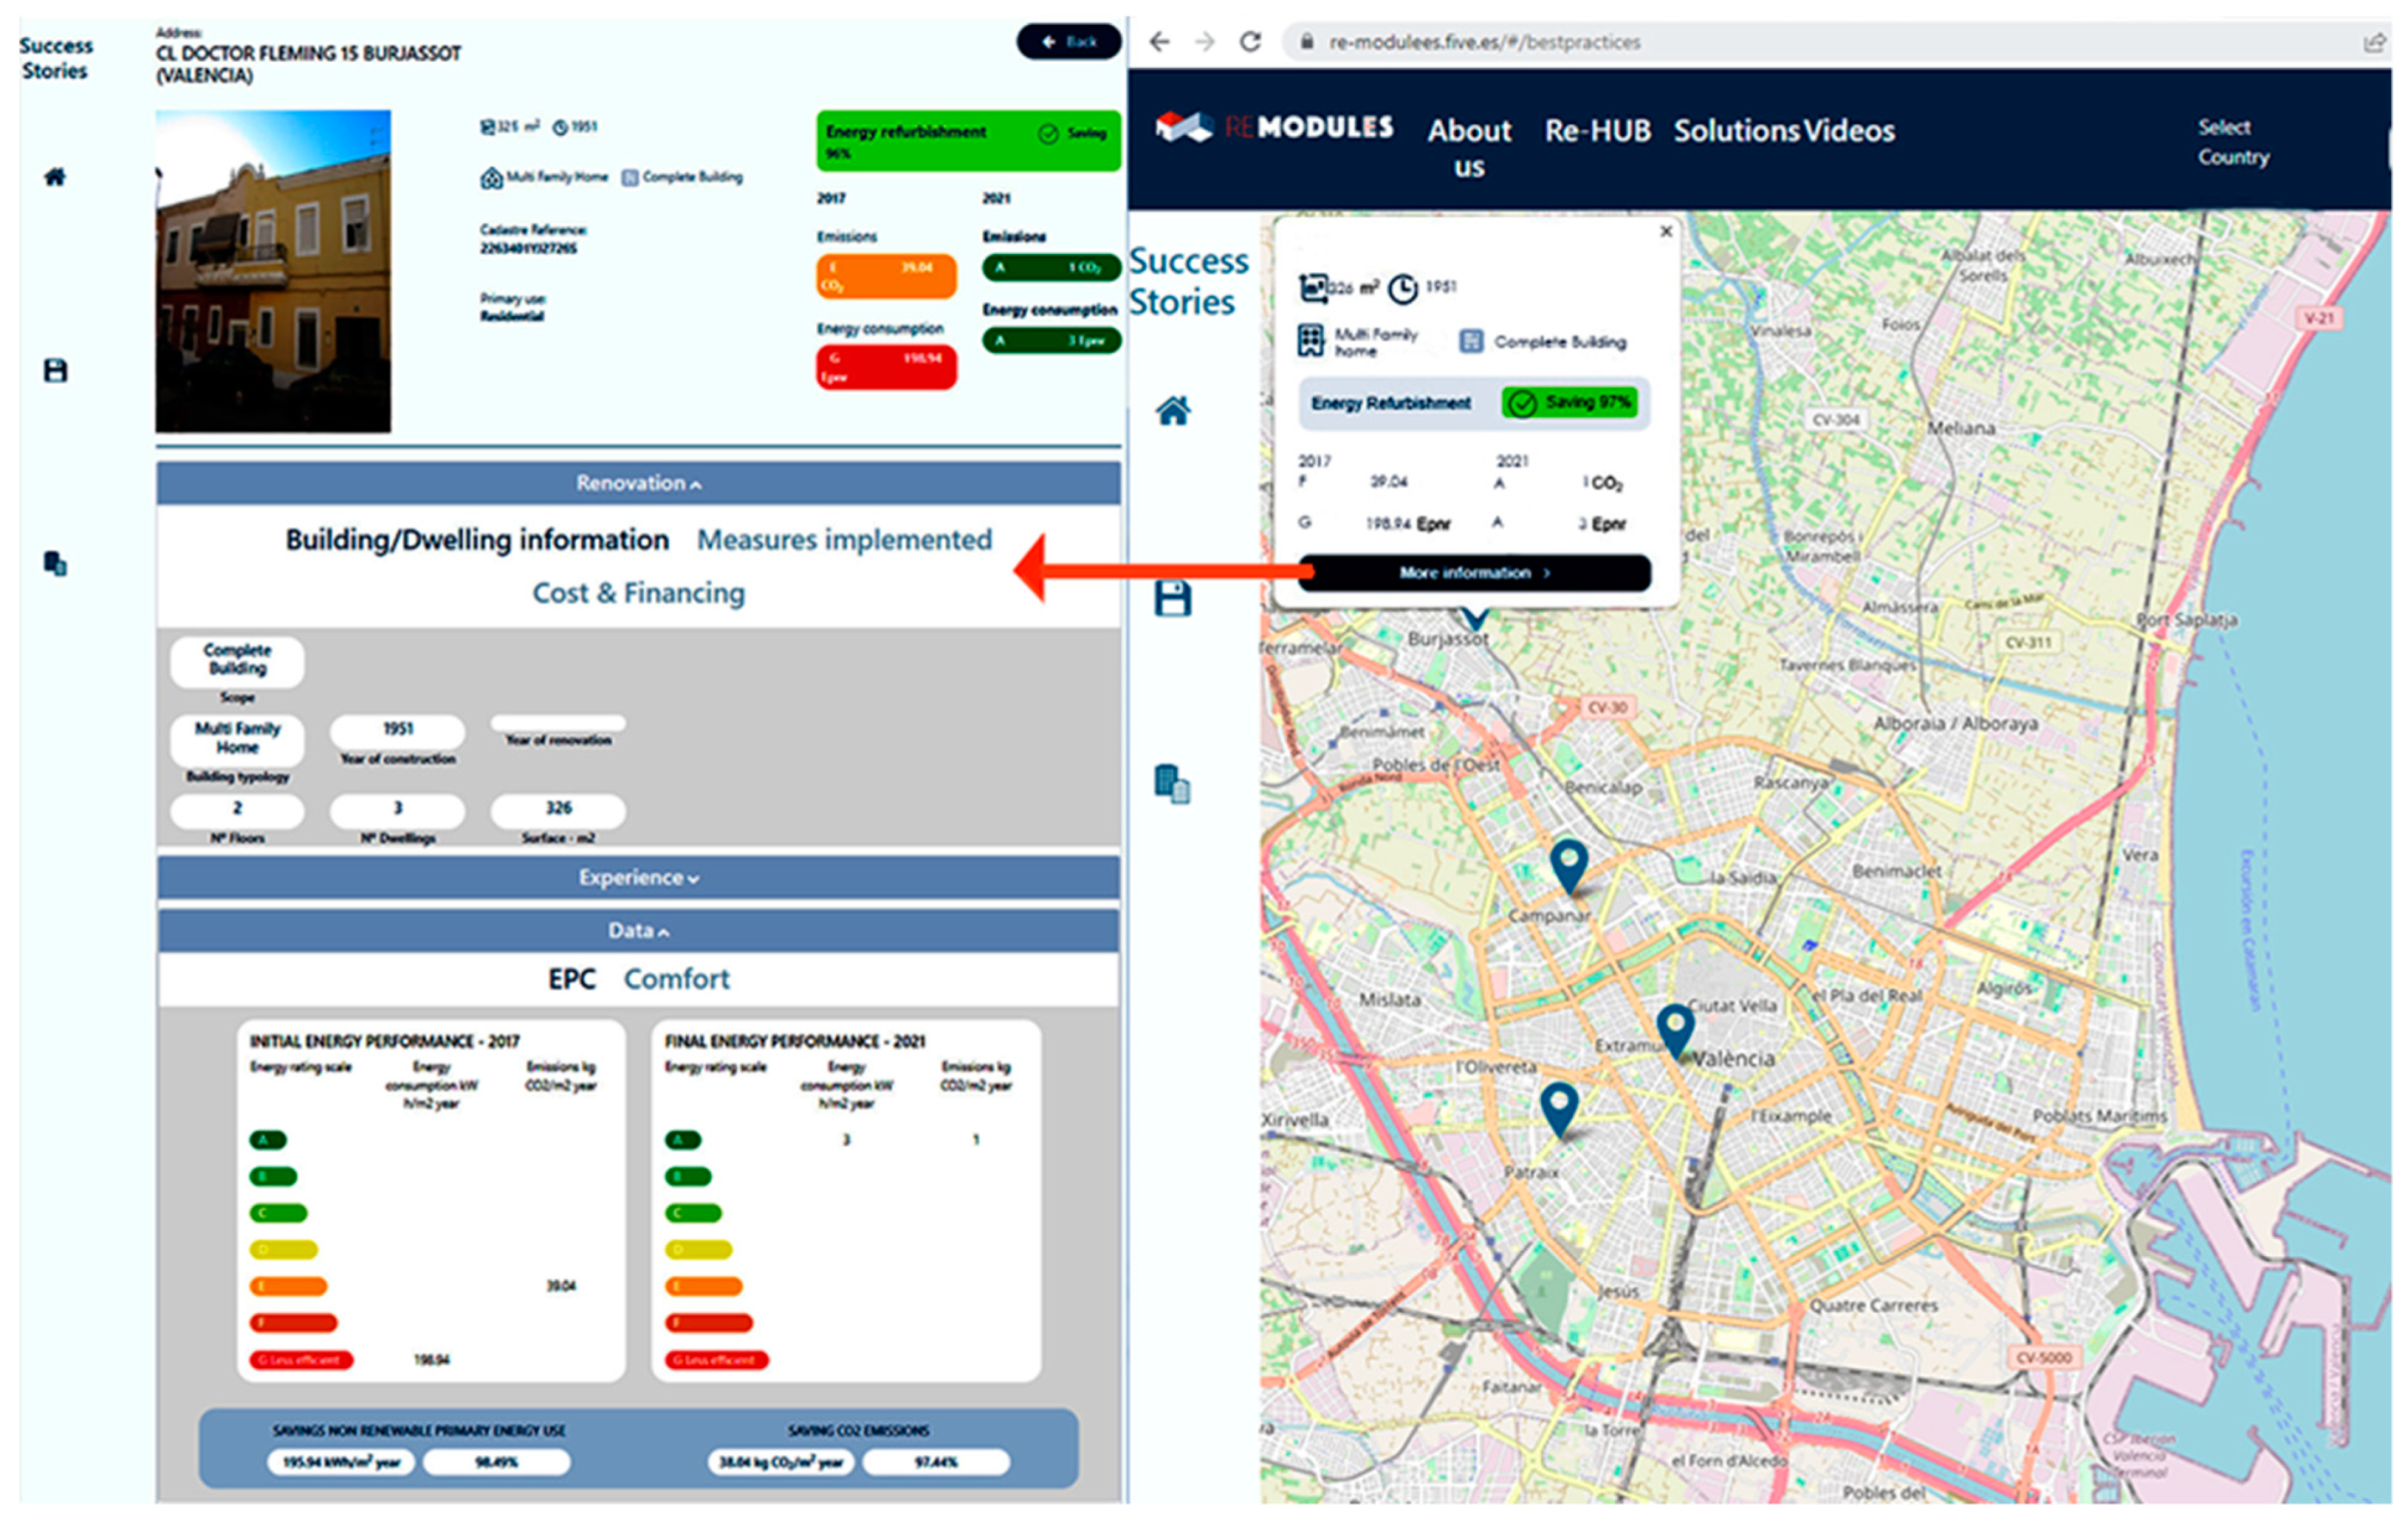Click the browser reload icon
Image resolution: width=2408 pixels, height=1523 pixels.
1250,42
